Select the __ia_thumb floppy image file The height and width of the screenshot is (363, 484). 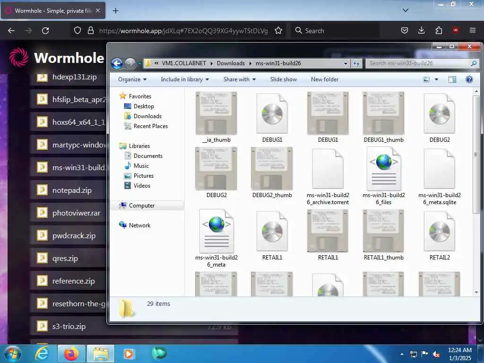coord(216,117)
